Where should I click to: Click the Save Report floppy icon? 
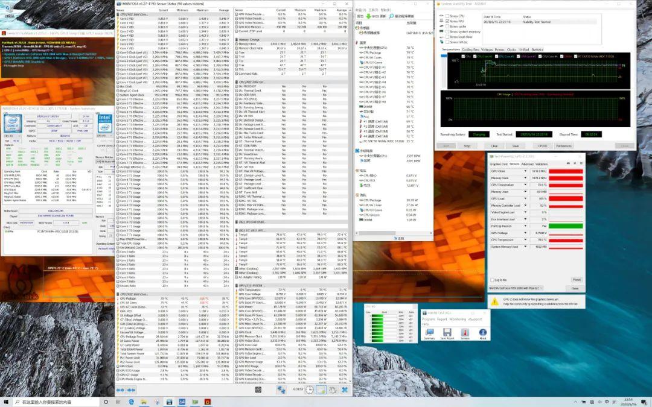point(447,332)
